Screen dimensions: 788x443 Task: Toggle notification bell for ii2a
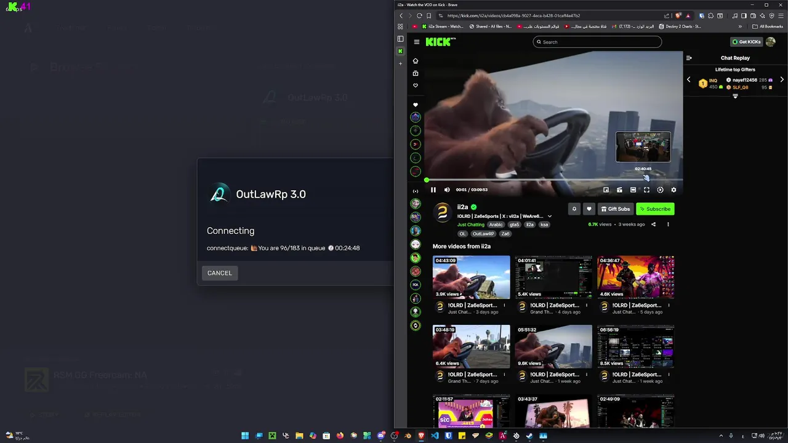click(x=574, y=209)
